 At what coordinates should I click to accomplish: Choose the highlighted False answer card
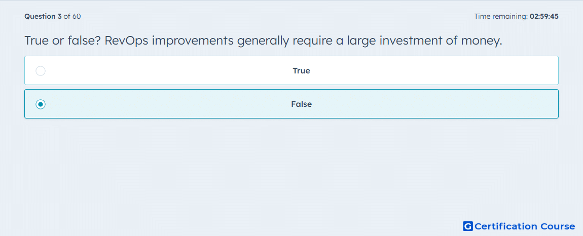tap(291, 104)
